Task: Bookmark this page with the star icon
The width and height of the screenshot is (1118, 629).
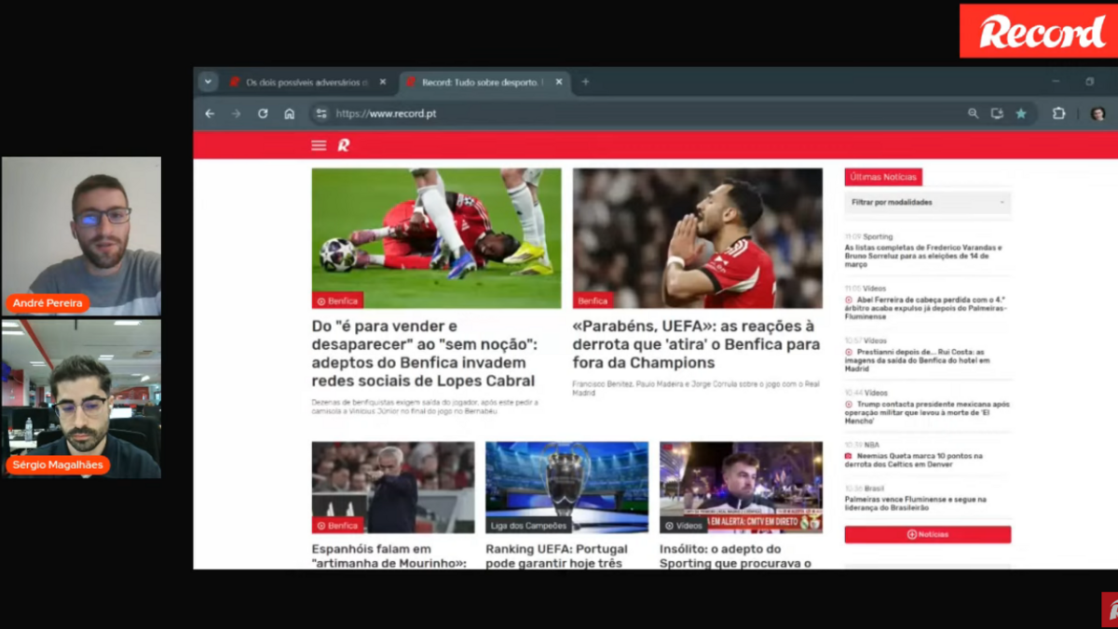Action: 1021,114
